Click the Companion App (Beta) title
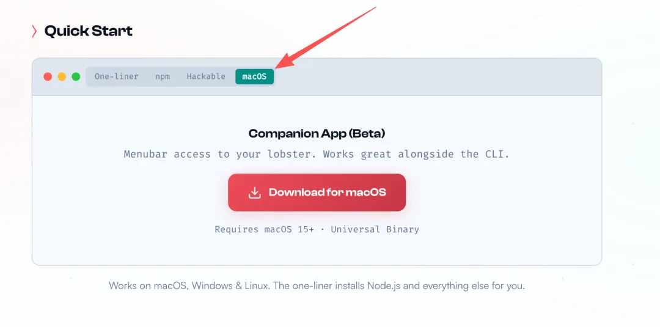This screenshot has width=660, height=327. (317, 134)
